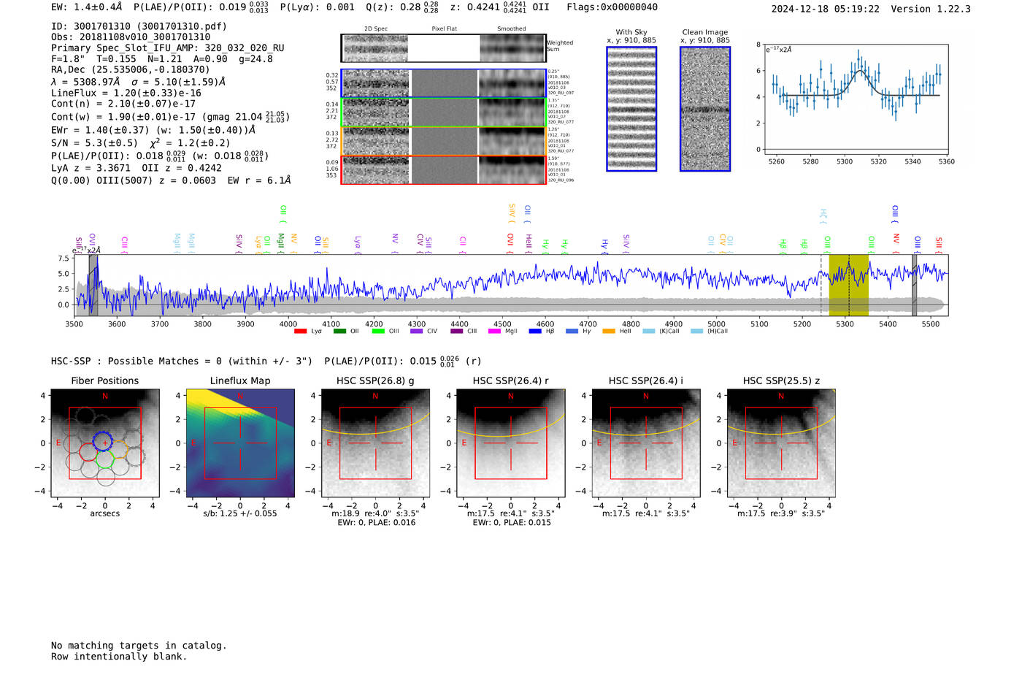Click the timestamp 2024-12-18 05:19:22
This screenshot has width=1022, height=696.
826,9
